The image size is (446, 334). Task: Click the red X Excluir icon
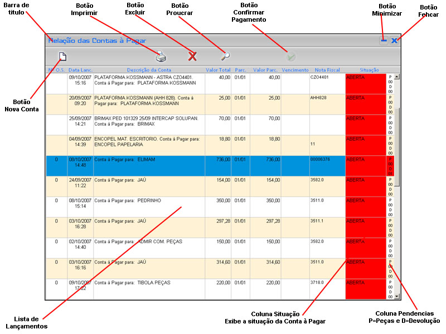coord(192,56)
